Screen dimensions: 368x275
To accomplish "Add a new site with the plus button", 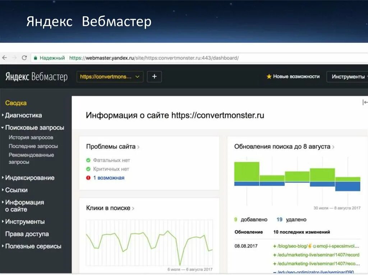I will [x=154, y=77].
